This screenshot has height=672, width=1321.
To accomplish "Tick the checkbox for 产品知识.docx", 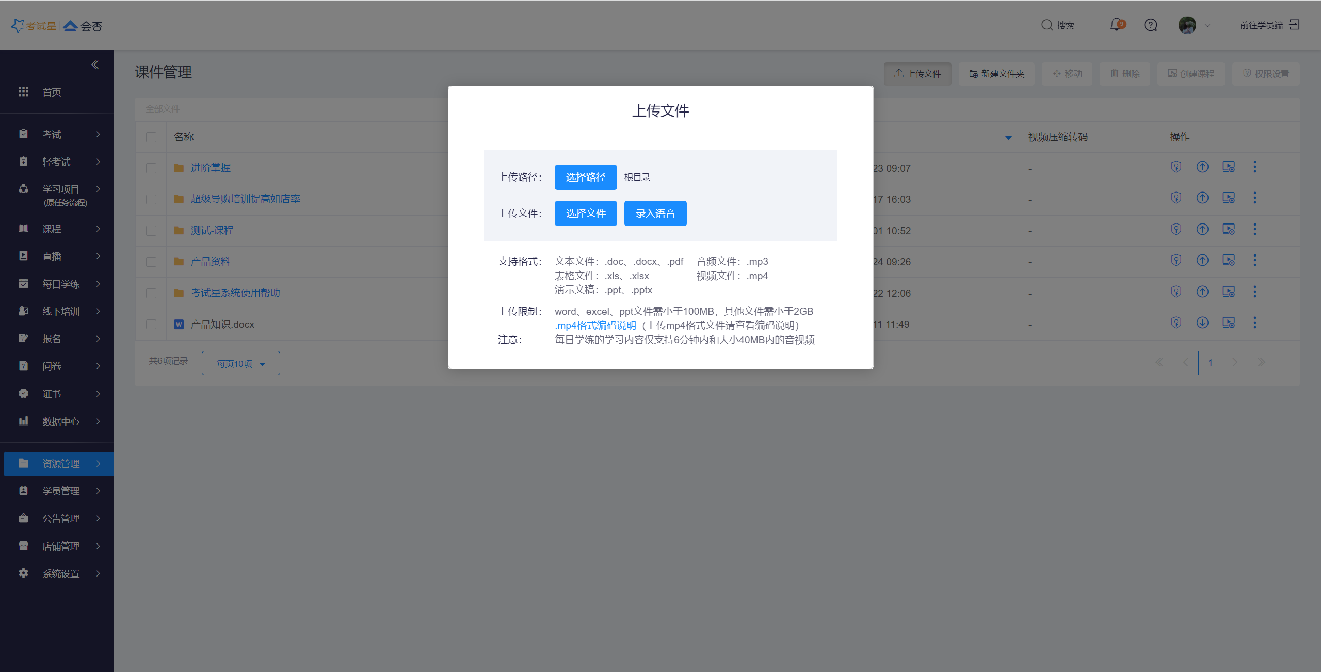I will pos(151,324).
